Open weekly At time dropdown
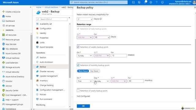This screenshot has width=196, height=110. 102,56
